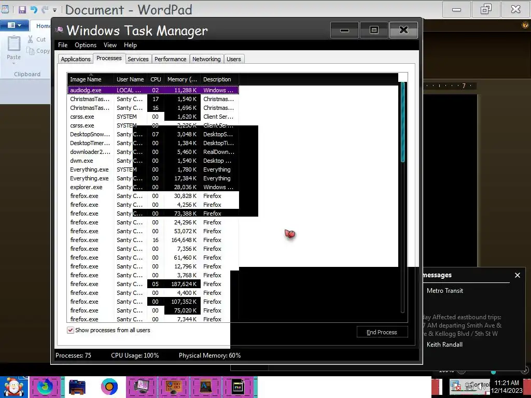
Task: Click the control panel style taskbar icon
Action: click(x=174, y=387)
